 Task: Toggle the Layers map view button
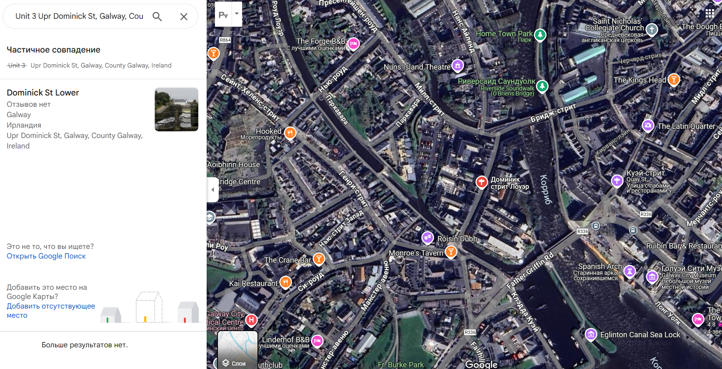237,350
